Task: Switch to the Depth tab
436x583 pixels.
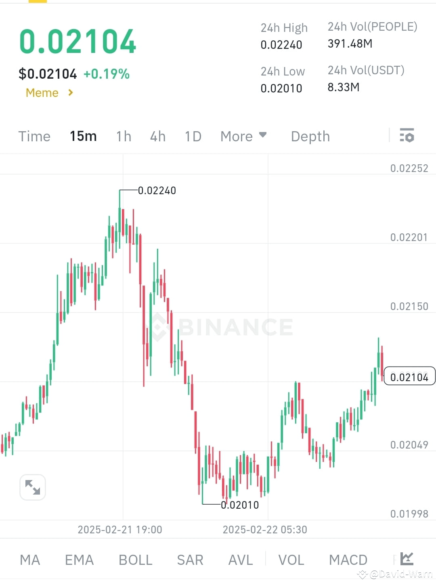Action: [x=310, y=136]
